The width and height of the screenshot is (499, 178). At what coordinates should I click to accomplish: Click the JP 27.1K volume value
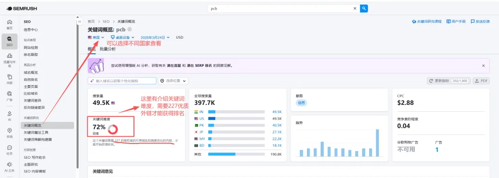tap(277, 132)
